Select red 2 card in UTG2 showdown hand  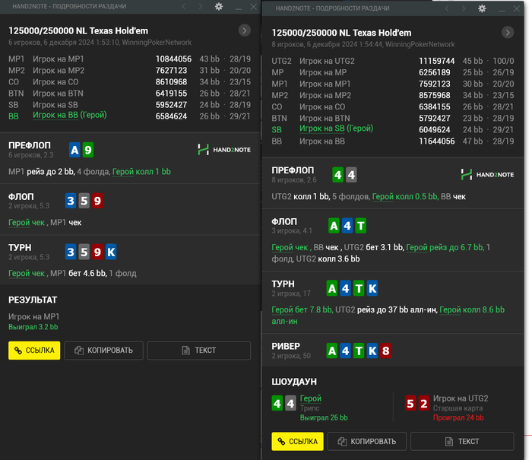click(x=424, y=403)
